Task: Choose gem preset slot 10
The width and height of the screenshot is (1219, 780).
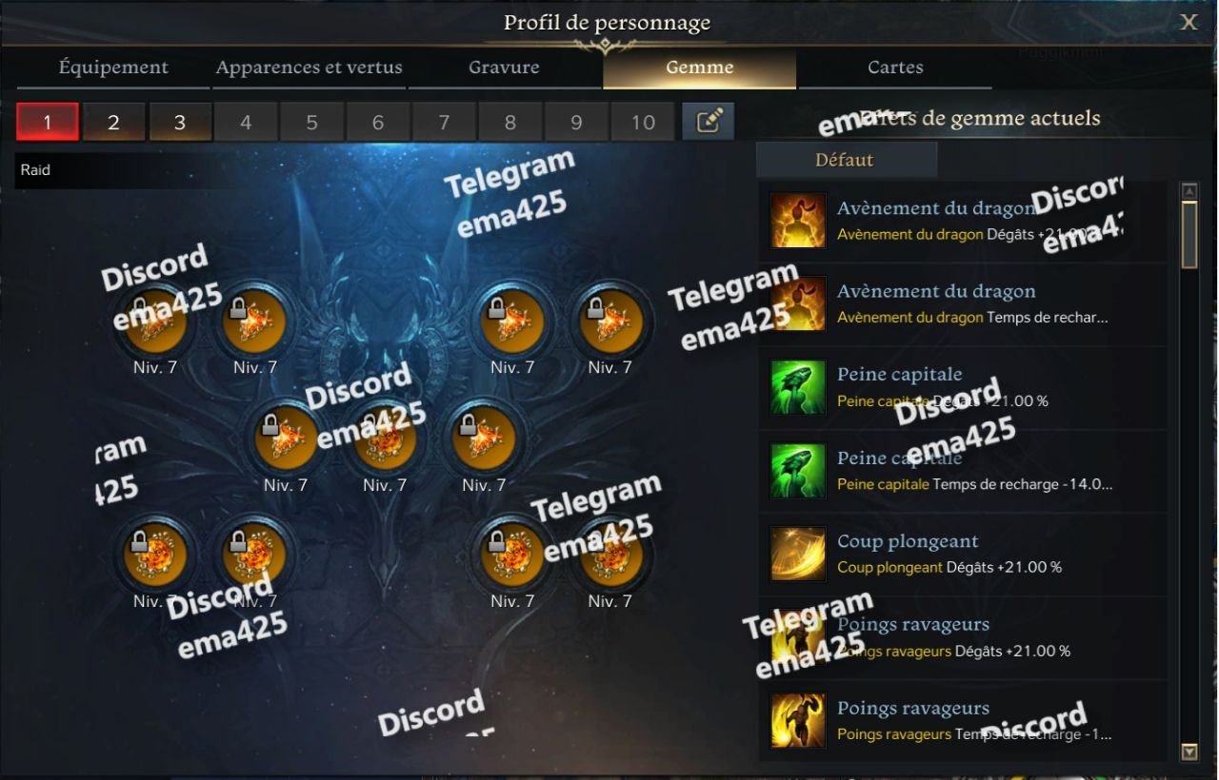Action: 643,122
